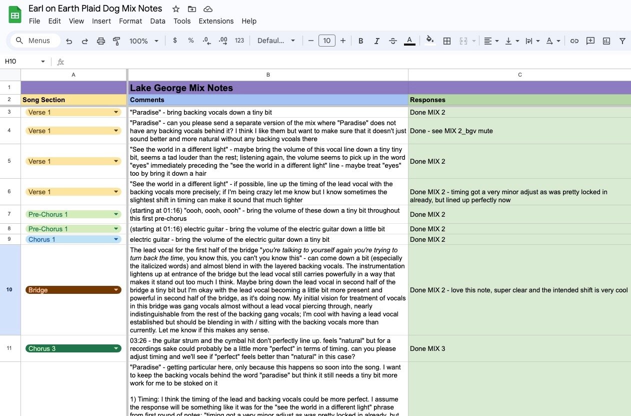631x416 pixels.
Task: Decrease font size with minus button
Action: click(x=311, y=41)
